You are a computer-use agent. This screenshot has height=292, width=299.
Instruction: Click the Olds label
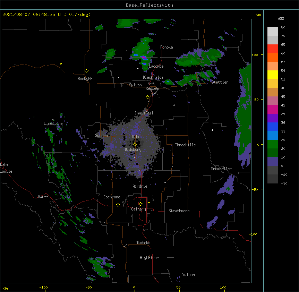coord(135,137)
